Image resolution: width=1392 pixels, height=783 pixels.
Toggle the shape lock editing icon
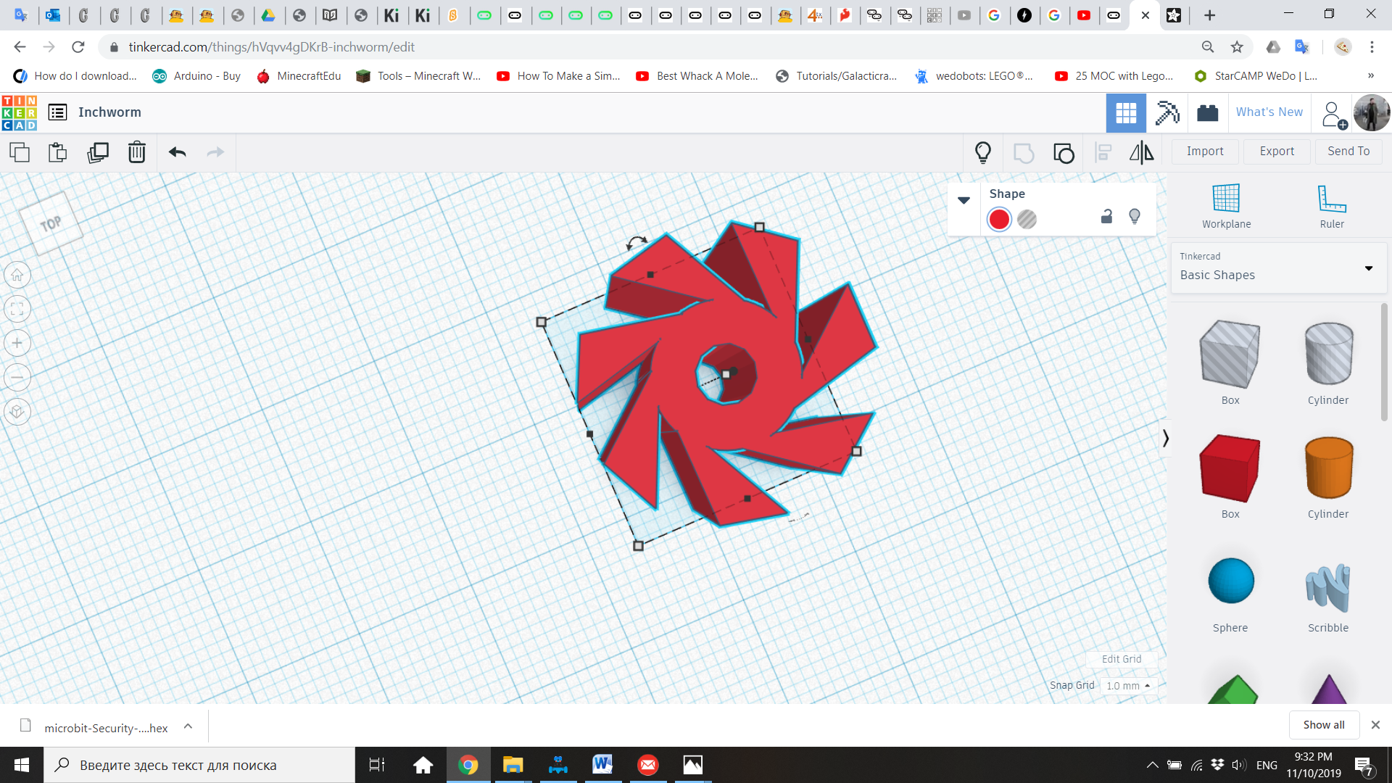1106,216
